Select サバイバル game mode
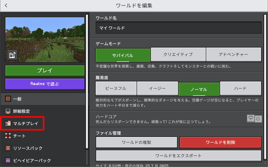This screenshot has height=167, width=268. pyautogui.click(x=123, y=55)
